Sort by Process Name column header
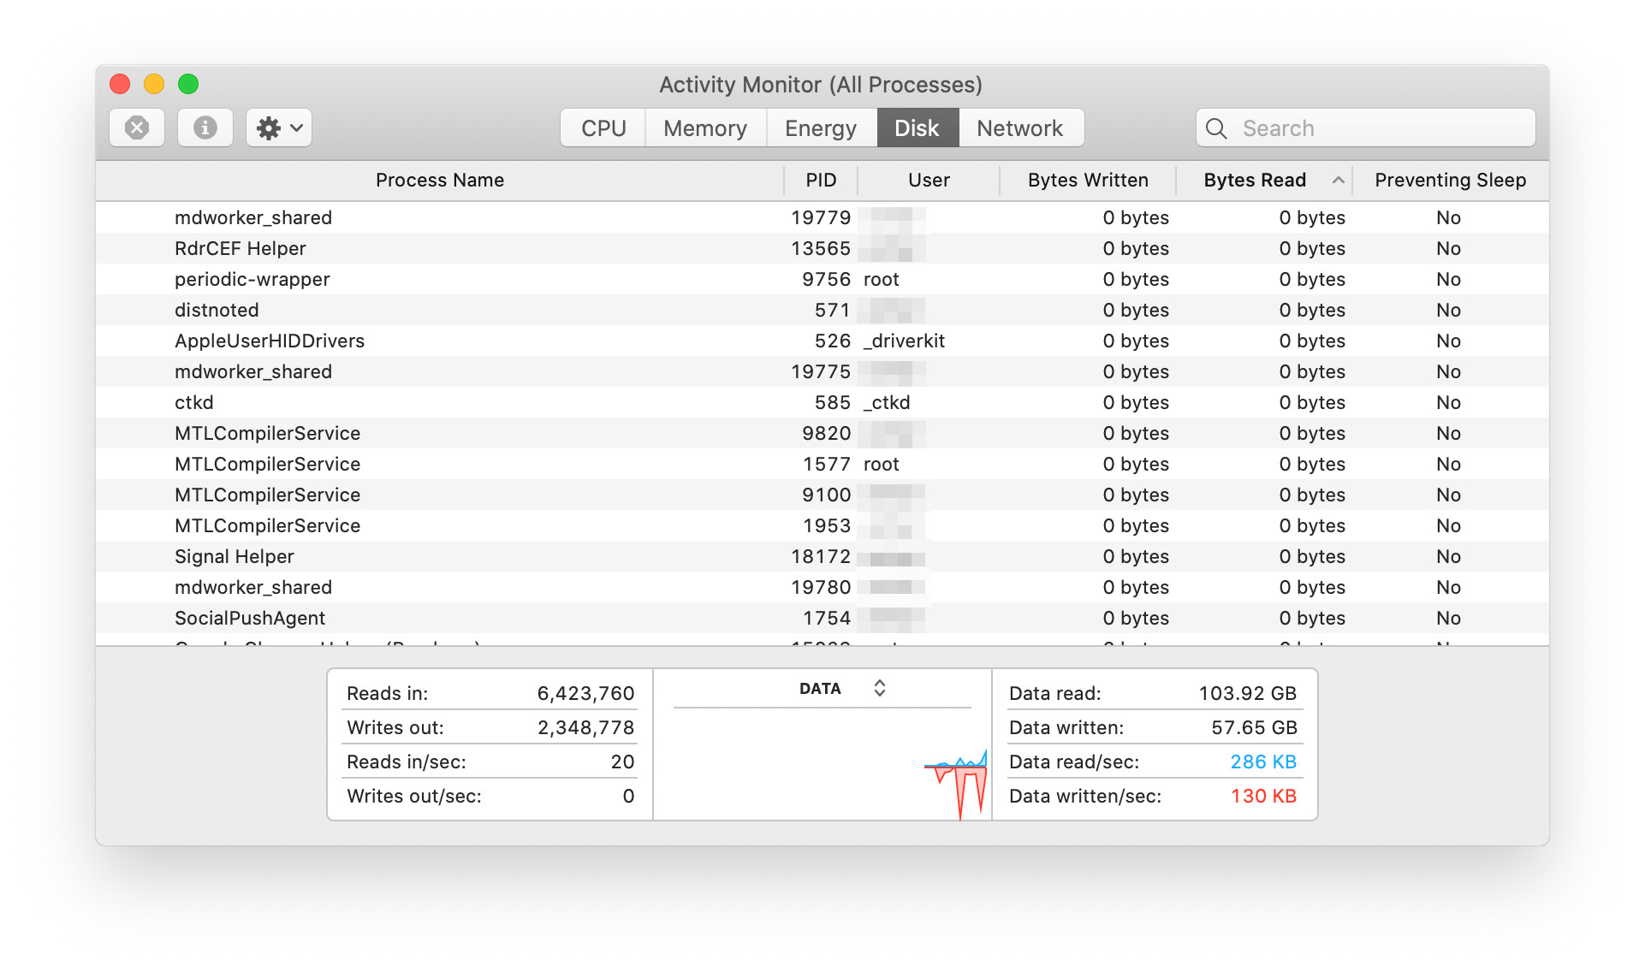Screen dimensions: 1645x972 coord(439,181)
